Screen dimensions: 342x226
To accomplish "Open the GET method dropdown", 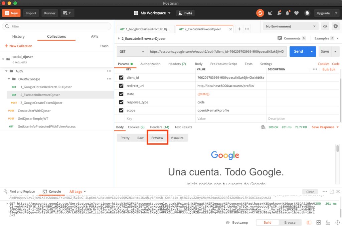I will coord(132,51).
